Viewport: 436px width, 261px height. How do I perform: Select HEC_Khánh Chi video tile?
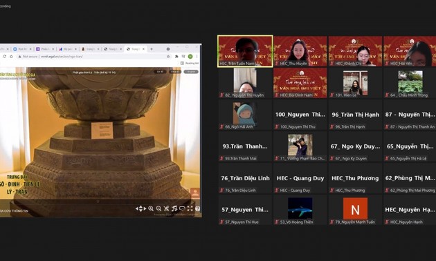coord(355,51)
